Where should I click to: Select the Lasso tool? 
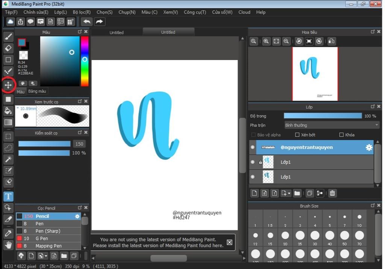(x=8, y=148)
